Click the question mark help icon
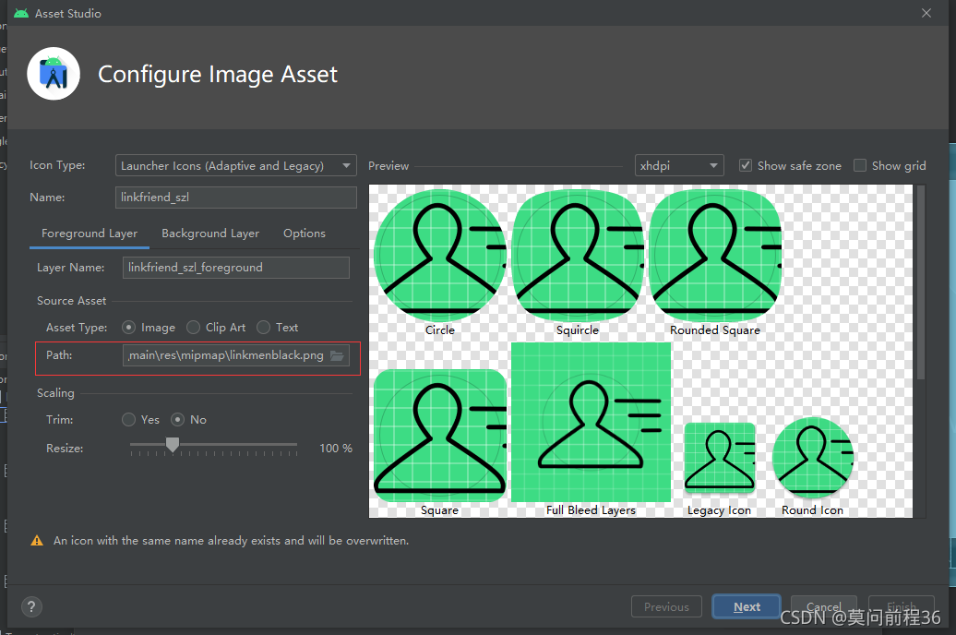The image size is (956, 635). click(x=31, y=606)
